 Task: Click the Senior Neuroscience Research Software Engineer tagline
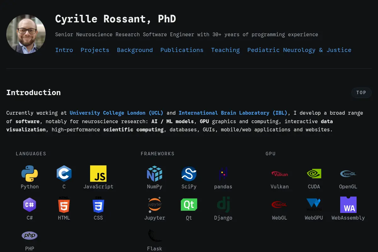186,35
